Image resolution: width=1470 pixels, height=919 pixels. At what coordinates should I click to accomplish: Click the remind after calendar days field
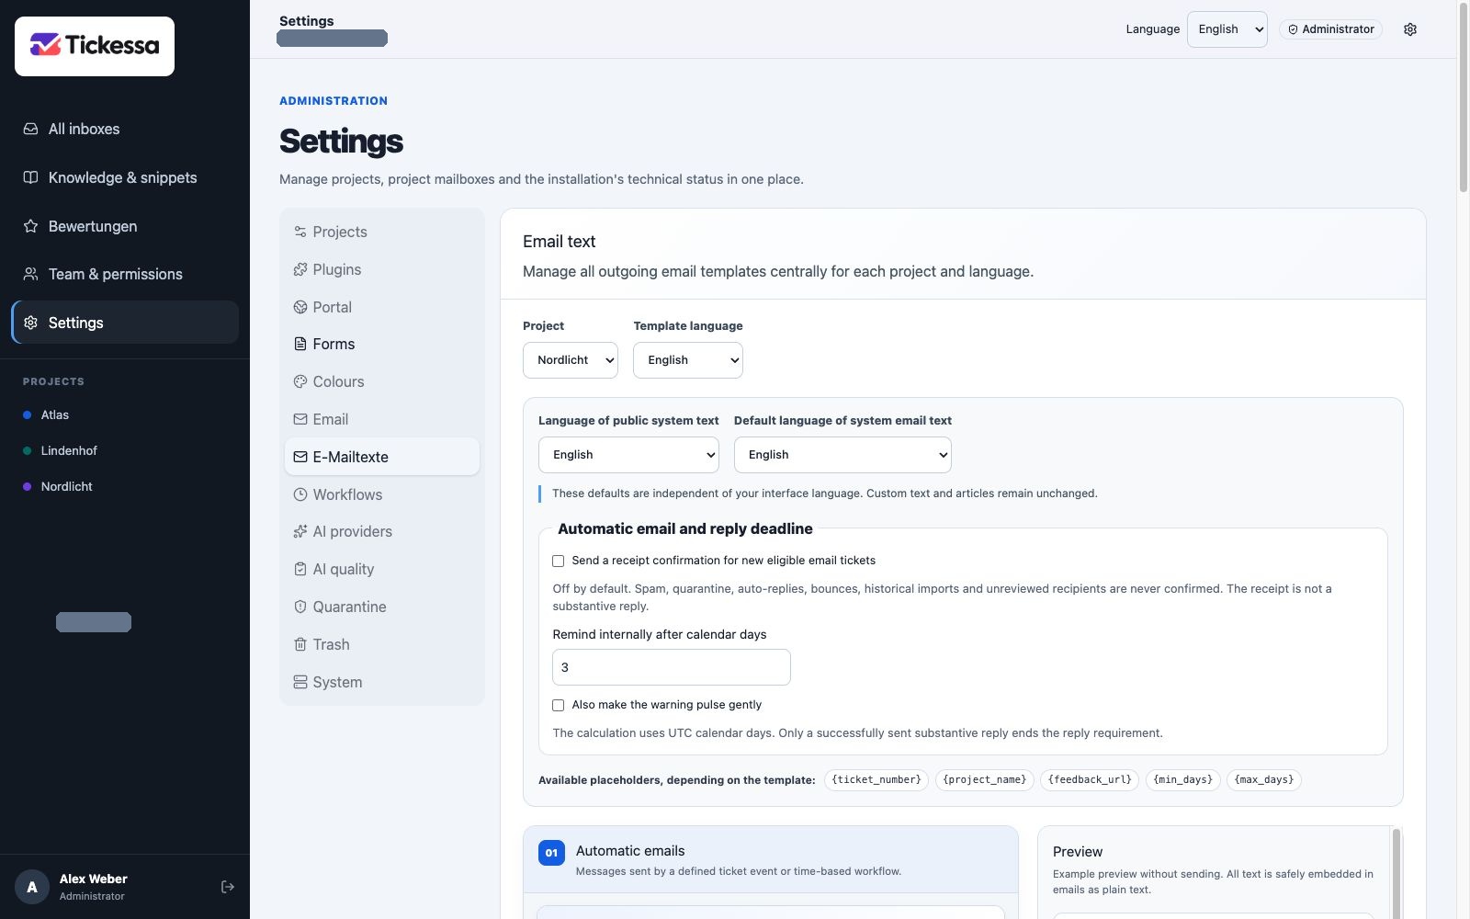pos(672,667)
